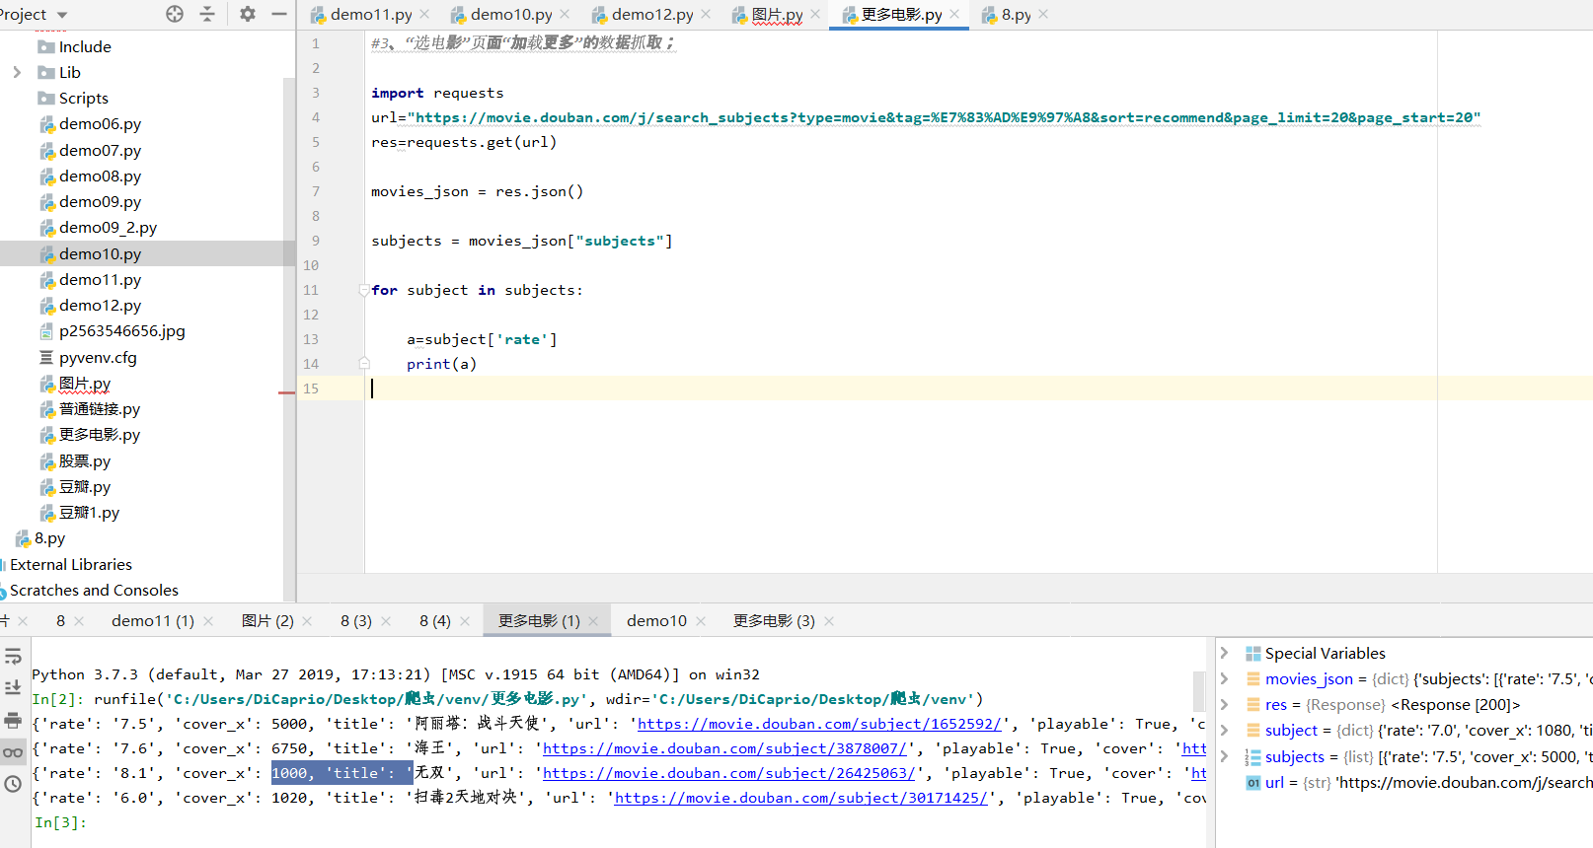Expand the subject dict variable

coord(1224,730)
